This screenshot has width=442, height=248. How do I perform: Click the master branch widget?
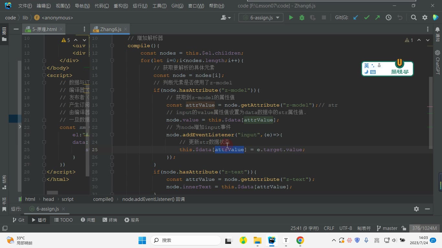tap(387, 228)
